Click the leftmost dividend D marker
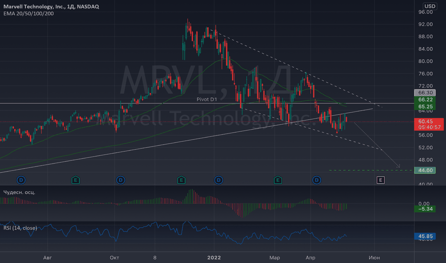The width and height of the screenshot is (446, 263). (21, 180)
